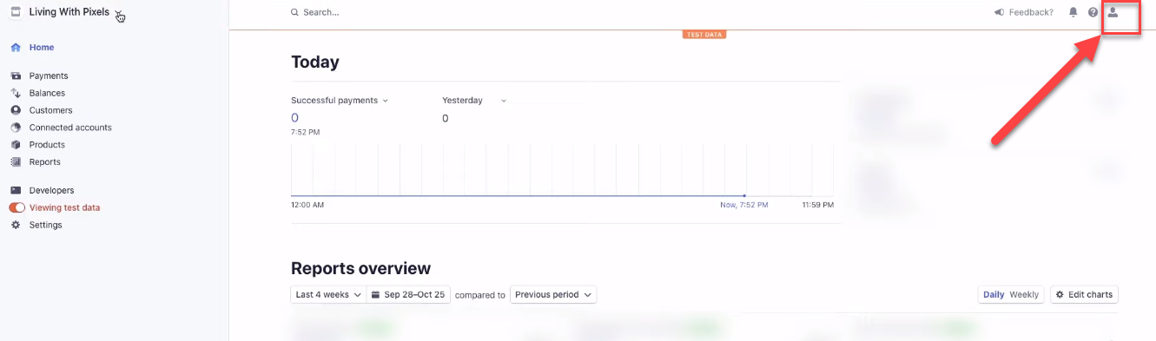Image resolution: width=1156 pixels, height=341 pixels.
Task: Open the Previous period dropdown
Action: click(x=553, y=295)
